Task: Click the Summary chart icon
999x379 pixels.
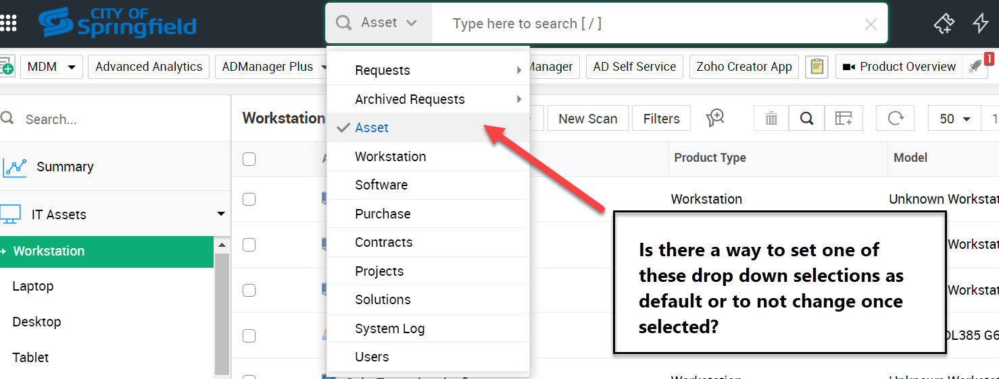Action: click(x=14, y=167)
